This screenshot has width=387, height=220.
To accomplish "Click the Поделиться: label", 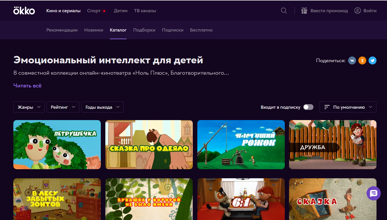I will click(331, 60).
